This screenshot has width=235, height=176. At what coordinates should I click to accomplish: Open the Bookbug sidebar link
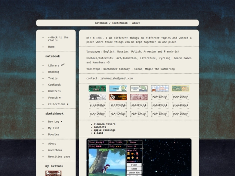pyautogui.click(x=54, y=72)
